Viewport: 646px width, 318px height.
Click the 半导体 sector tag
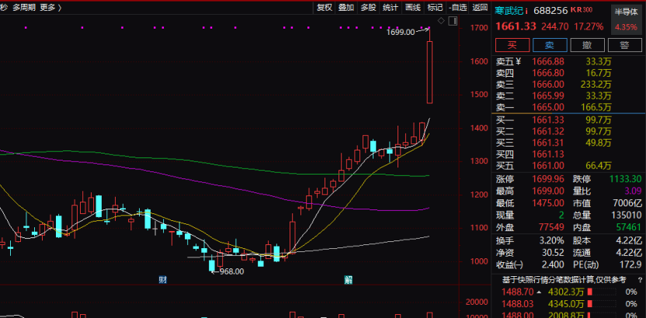[626, 11]
